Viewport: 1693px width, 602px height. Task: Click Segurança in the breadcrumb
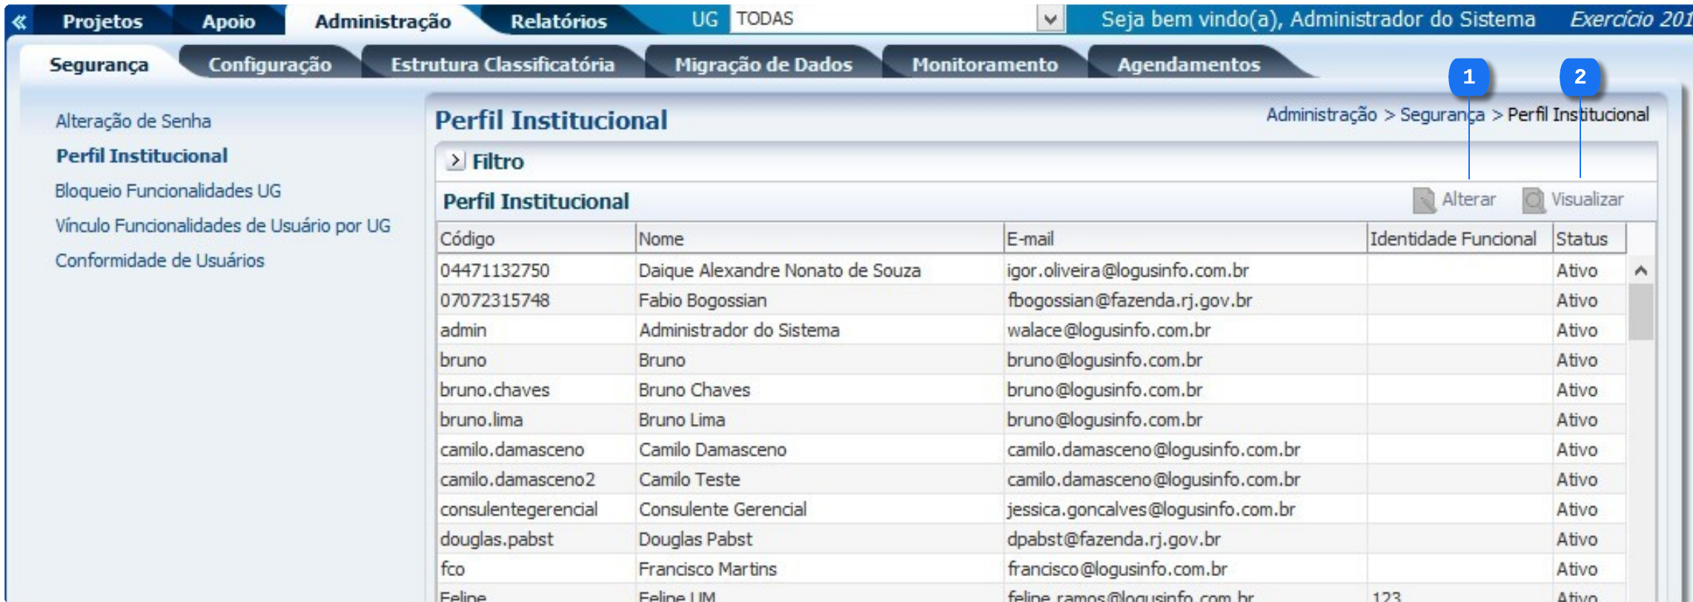click(x=1442, y=115)
